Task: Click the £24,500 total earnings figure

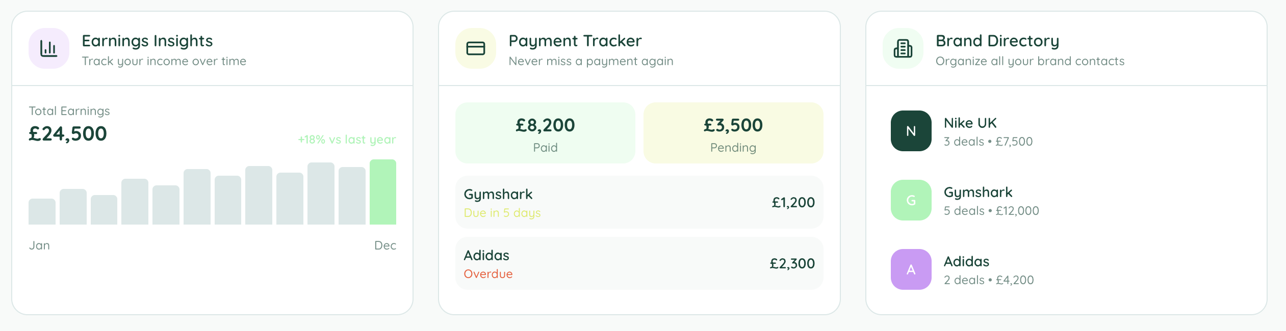Action: click(68, 134)
